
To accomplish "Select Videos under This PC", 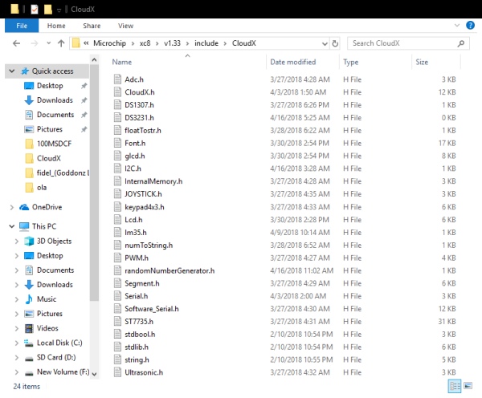I will pyautogui.click(x=47, y=328).
